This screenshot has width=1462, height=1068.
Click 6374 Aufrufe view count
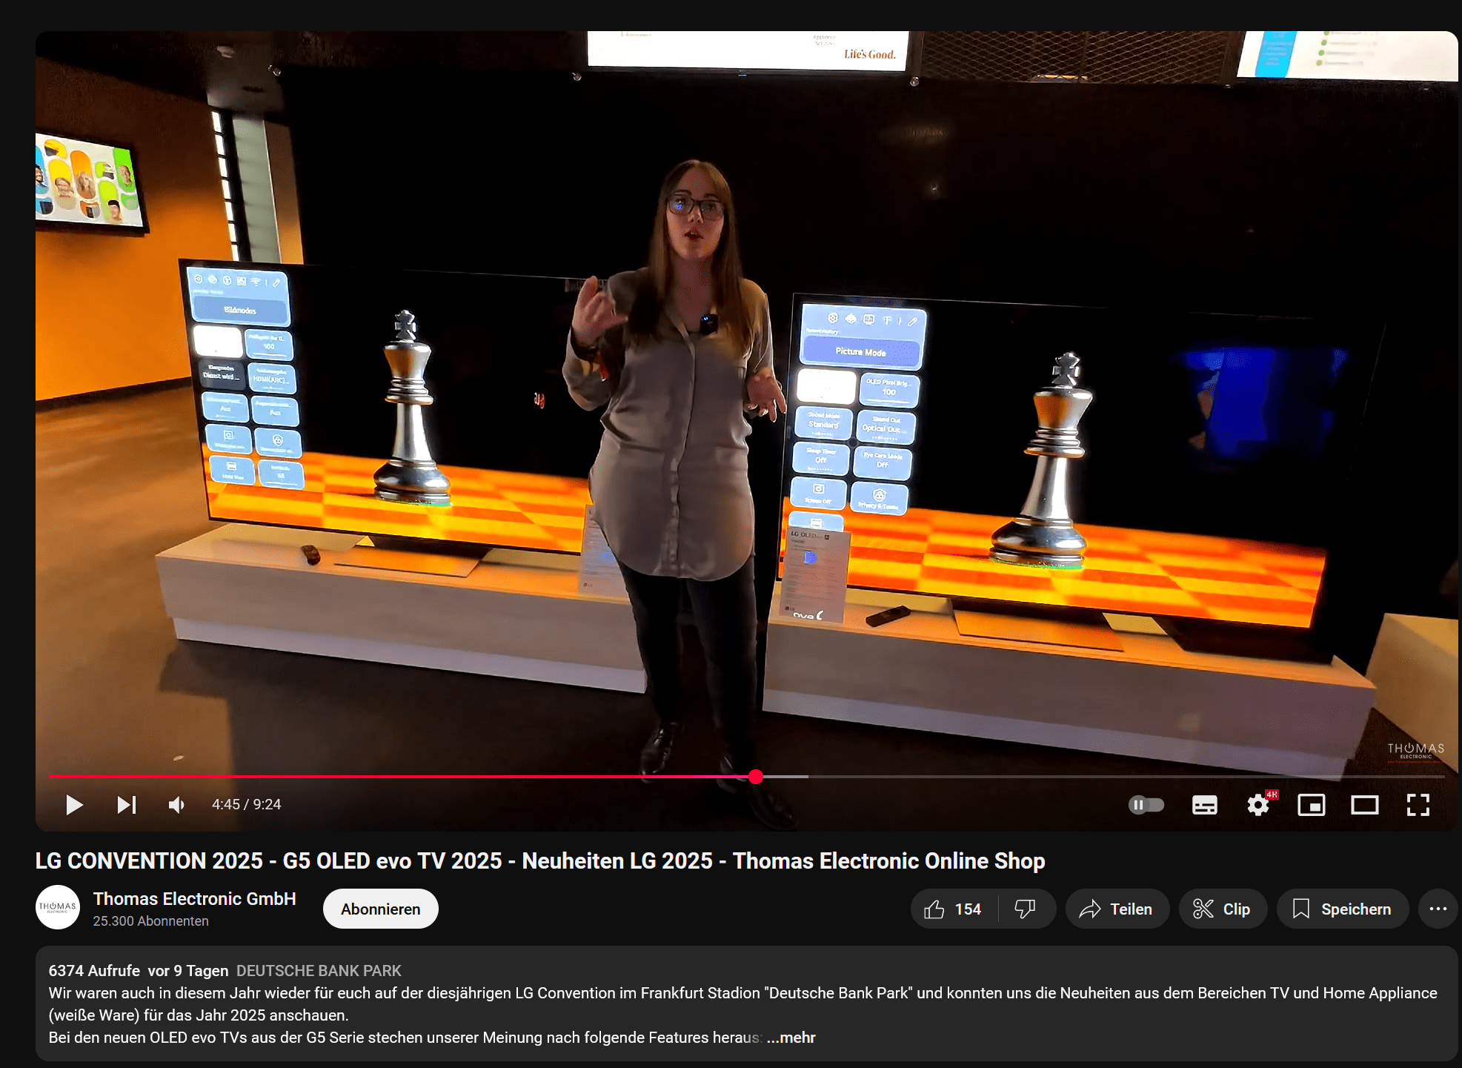pyautogui.click(x=94, y=971)
